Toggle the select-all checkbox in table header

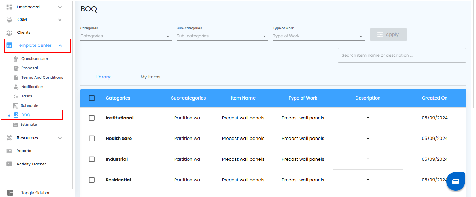coord(92,98)
